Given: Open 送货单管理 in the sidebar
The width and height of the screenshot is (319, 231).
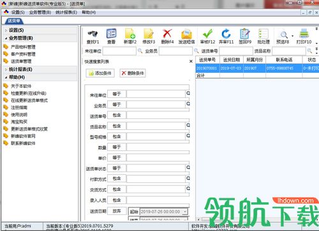Looking at the screenshot, I should 21,61.
